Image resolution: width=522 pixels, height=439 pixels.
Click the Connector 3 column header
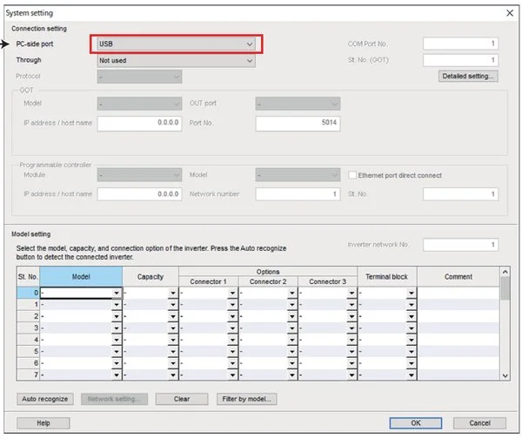(328, 281)
